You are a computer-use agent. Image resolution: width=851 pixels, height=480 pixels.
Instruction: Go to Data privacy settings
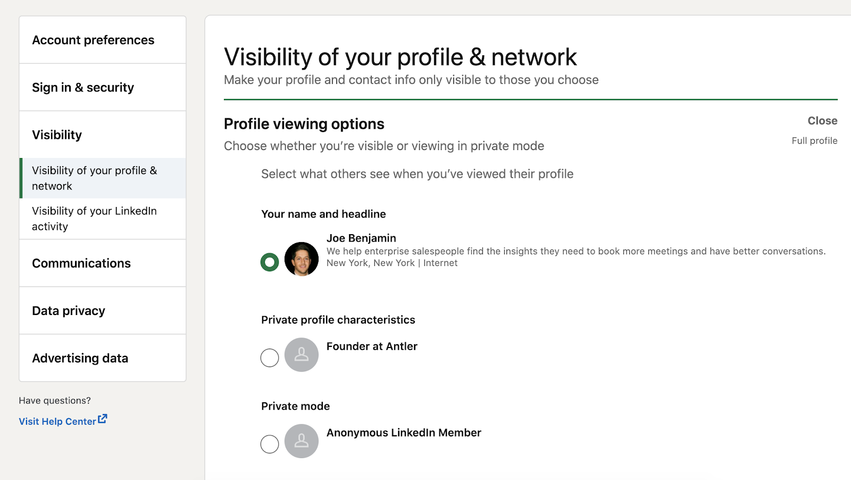pos(69,311)
